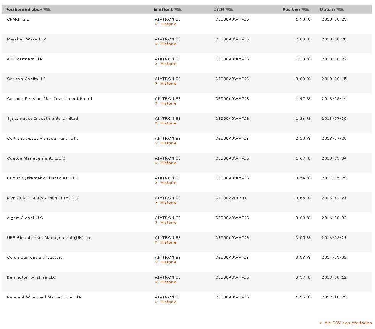The image size is (375, 329).
Task: Show Historie for Carlson Capital LP
Action: [168, 84]
